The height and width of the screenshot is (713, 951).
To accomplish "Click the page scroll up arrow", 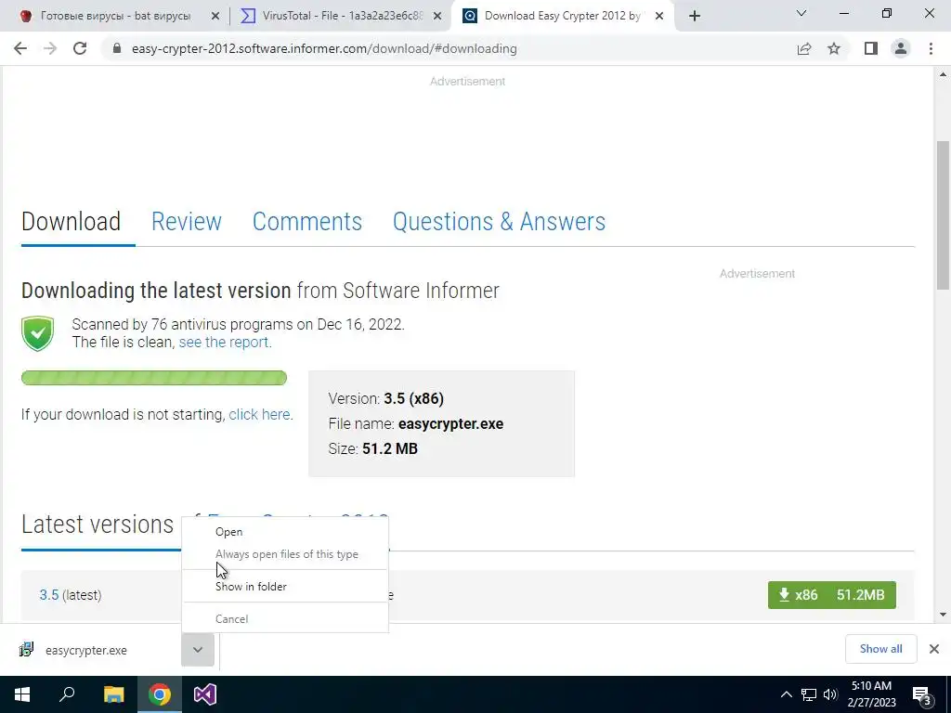I will (943, 74).
